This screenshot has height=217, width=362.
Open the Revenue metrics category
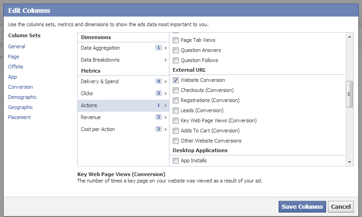(123, 117)
